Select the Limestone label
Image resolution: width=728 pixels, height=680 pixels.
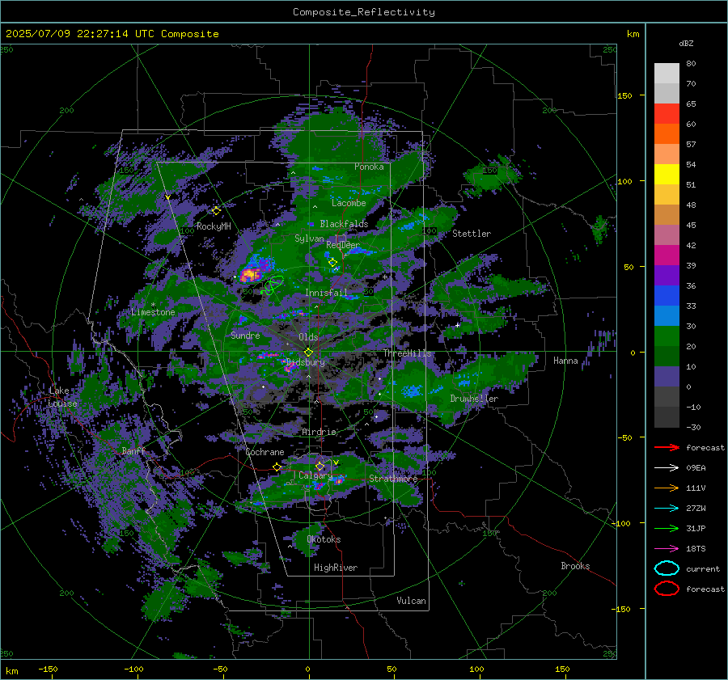(x=153, y=312)
